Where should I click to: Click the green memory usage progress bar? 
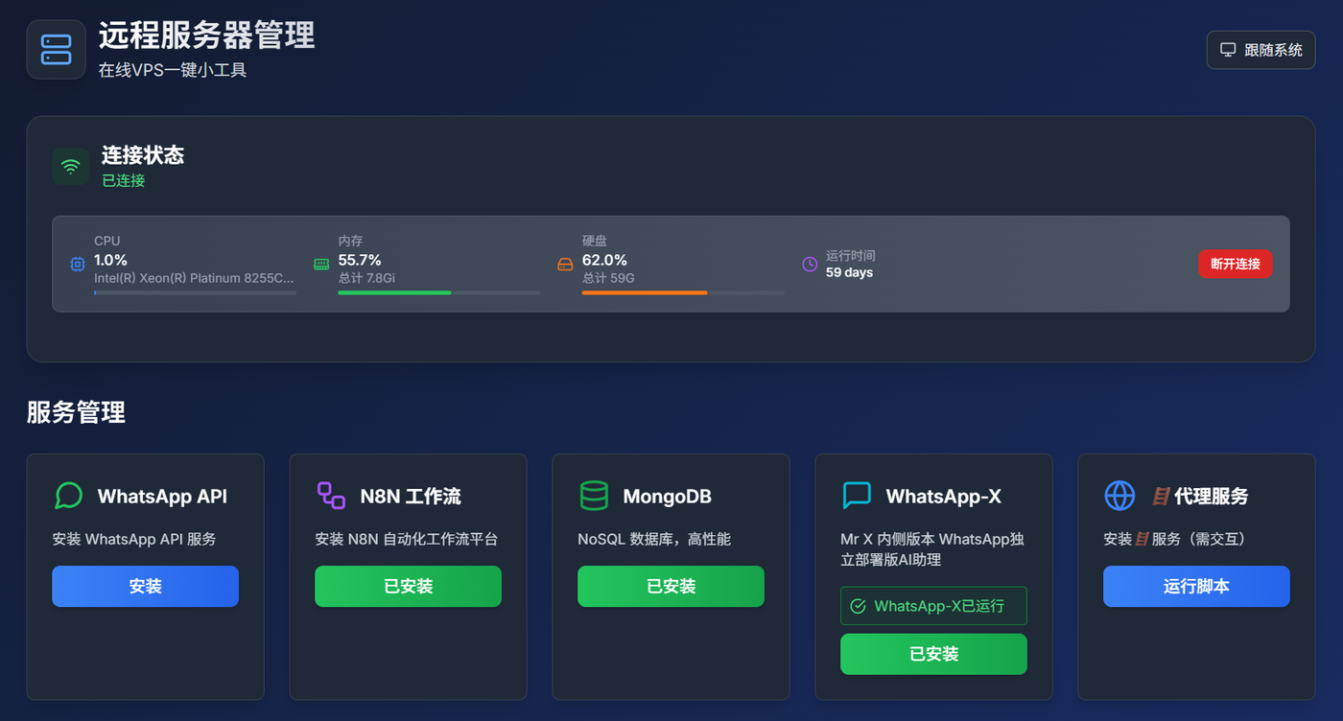(439, 292)
